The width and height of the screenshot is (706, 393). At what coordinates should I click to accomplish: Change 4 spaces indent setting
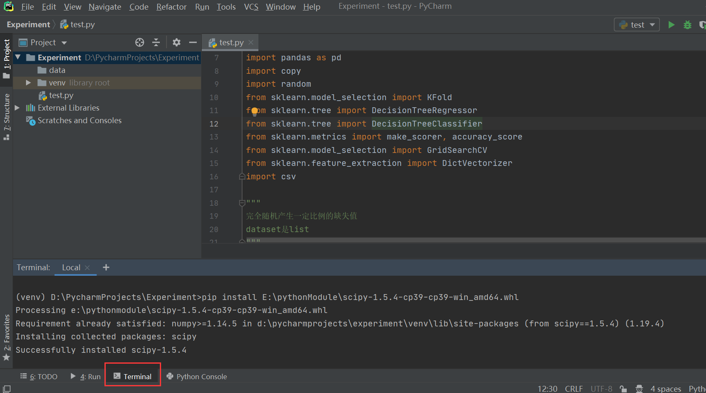(x=666, y=388)
